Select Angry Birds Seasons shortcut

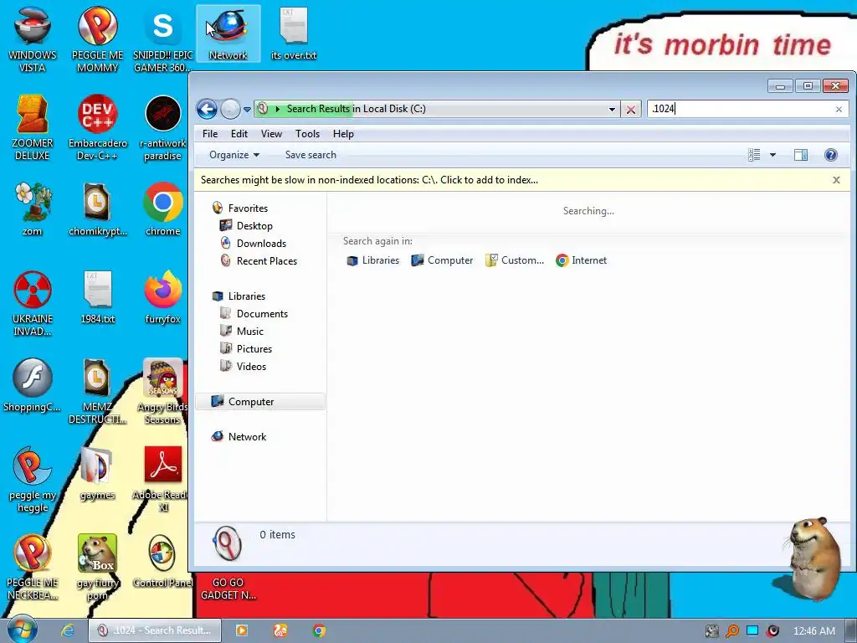[x=163, y=392]
